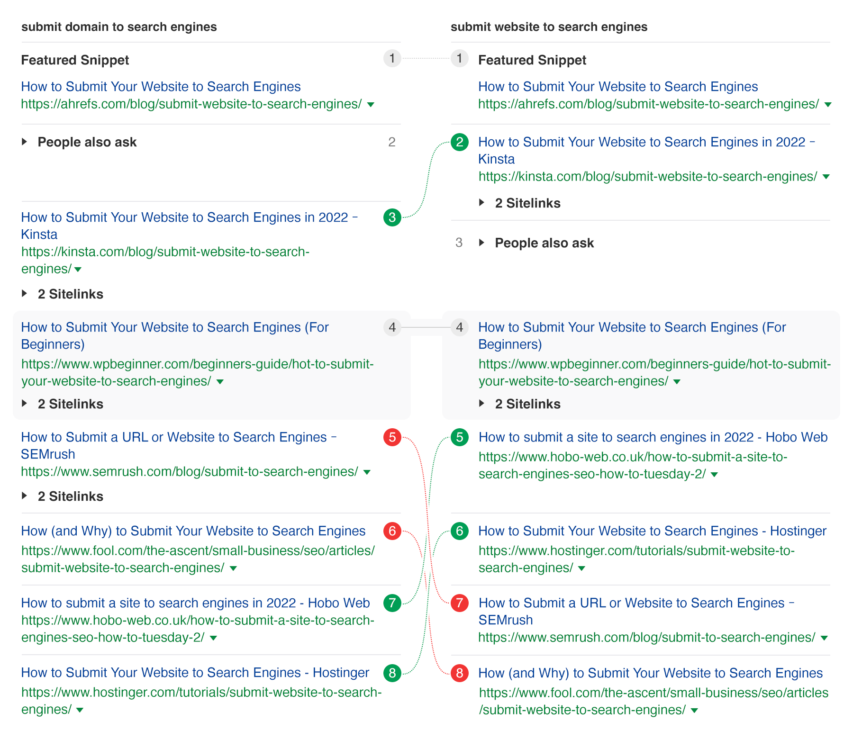853x739 pixels.
Task: Click position badge 4 beside the WPBeginner result
Action: click(392, 327)
